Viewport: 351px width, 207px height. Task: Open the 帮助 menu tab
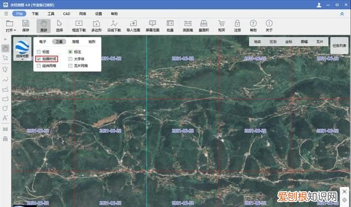click(x=115, y=14)
